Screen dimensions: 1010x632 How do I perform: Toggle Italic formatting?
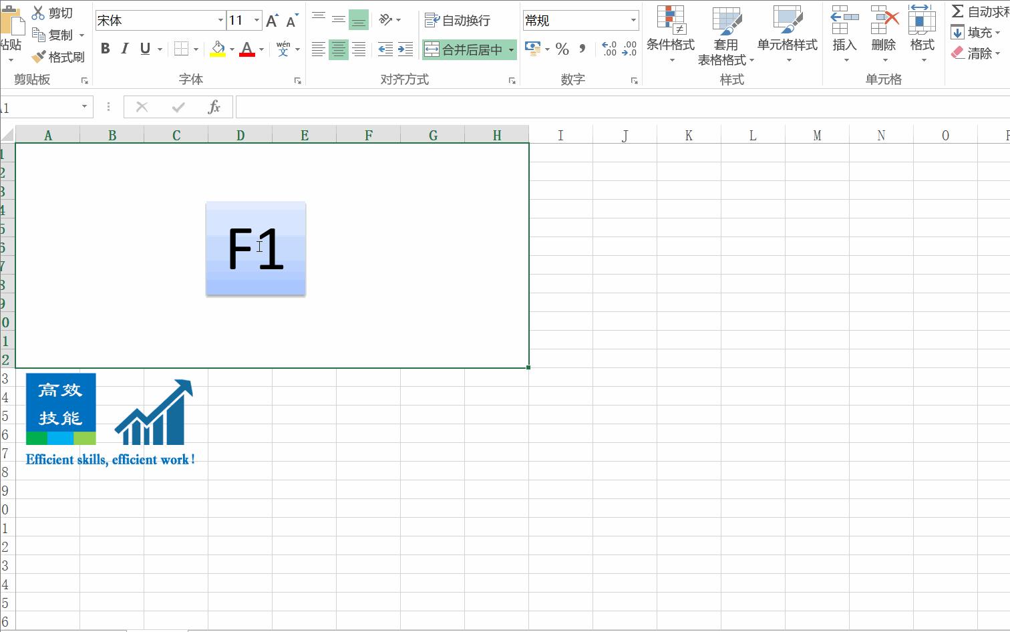point(125,49)
